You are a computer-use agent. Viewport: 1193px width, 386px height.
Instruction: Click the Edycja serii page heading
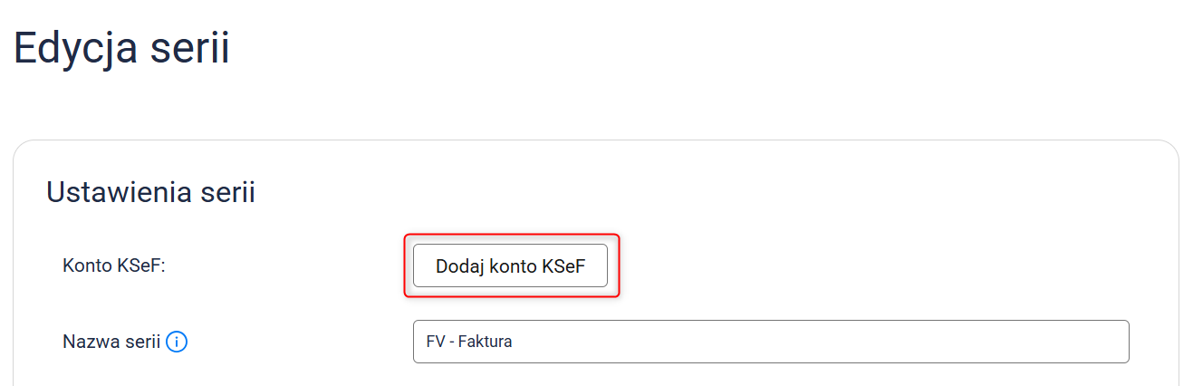122,47
